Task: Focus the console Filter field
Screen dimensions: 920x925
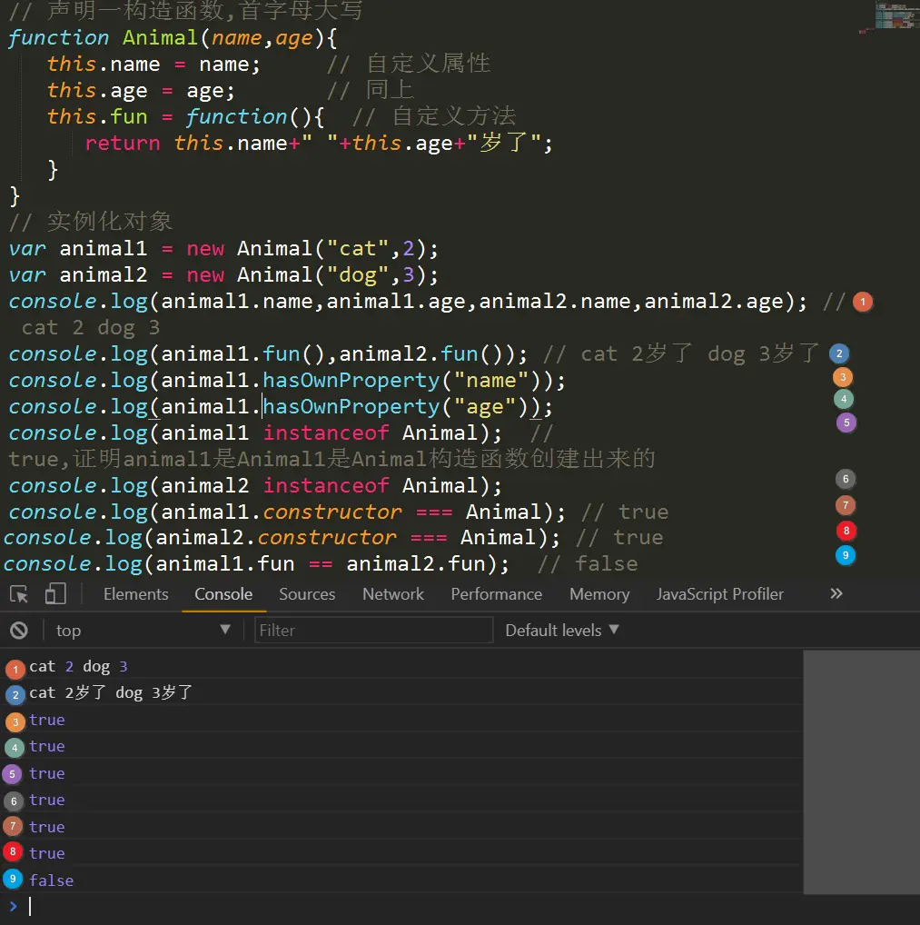Action: 374,631
